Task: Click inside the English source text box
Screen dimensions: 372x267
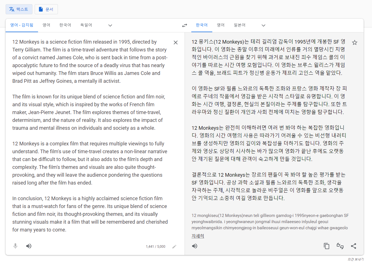Action: pos(90,136)
